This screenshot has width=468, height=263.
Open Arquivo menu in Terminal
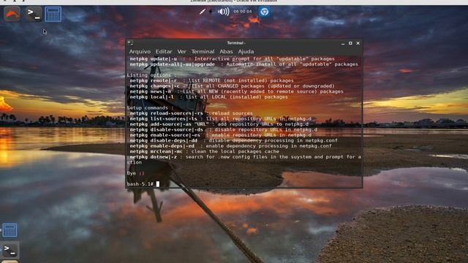click(x=140, y=52)
